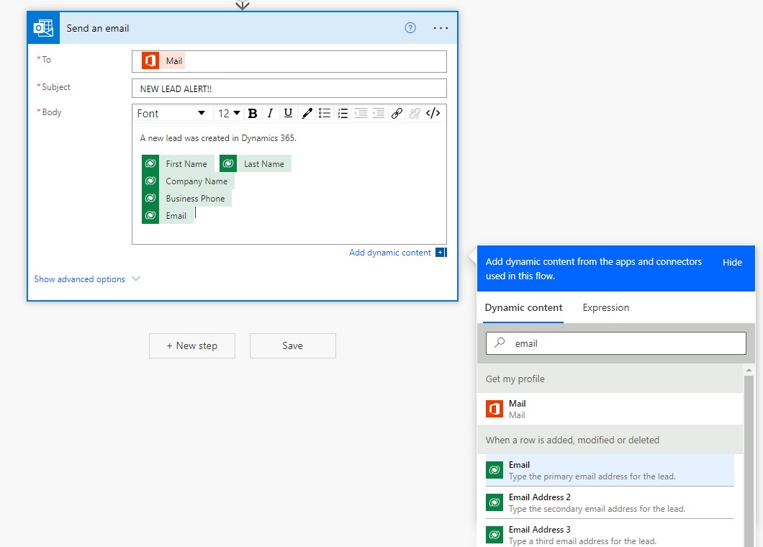Click the blue plus icon beside Add dynamic content
763x547 pixels.
[x=441, y=253]
